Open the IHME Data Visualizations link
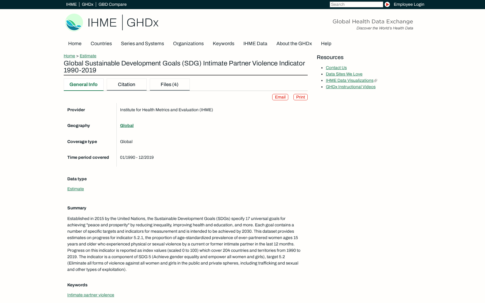The image size is (485, 303). point(350,81)
